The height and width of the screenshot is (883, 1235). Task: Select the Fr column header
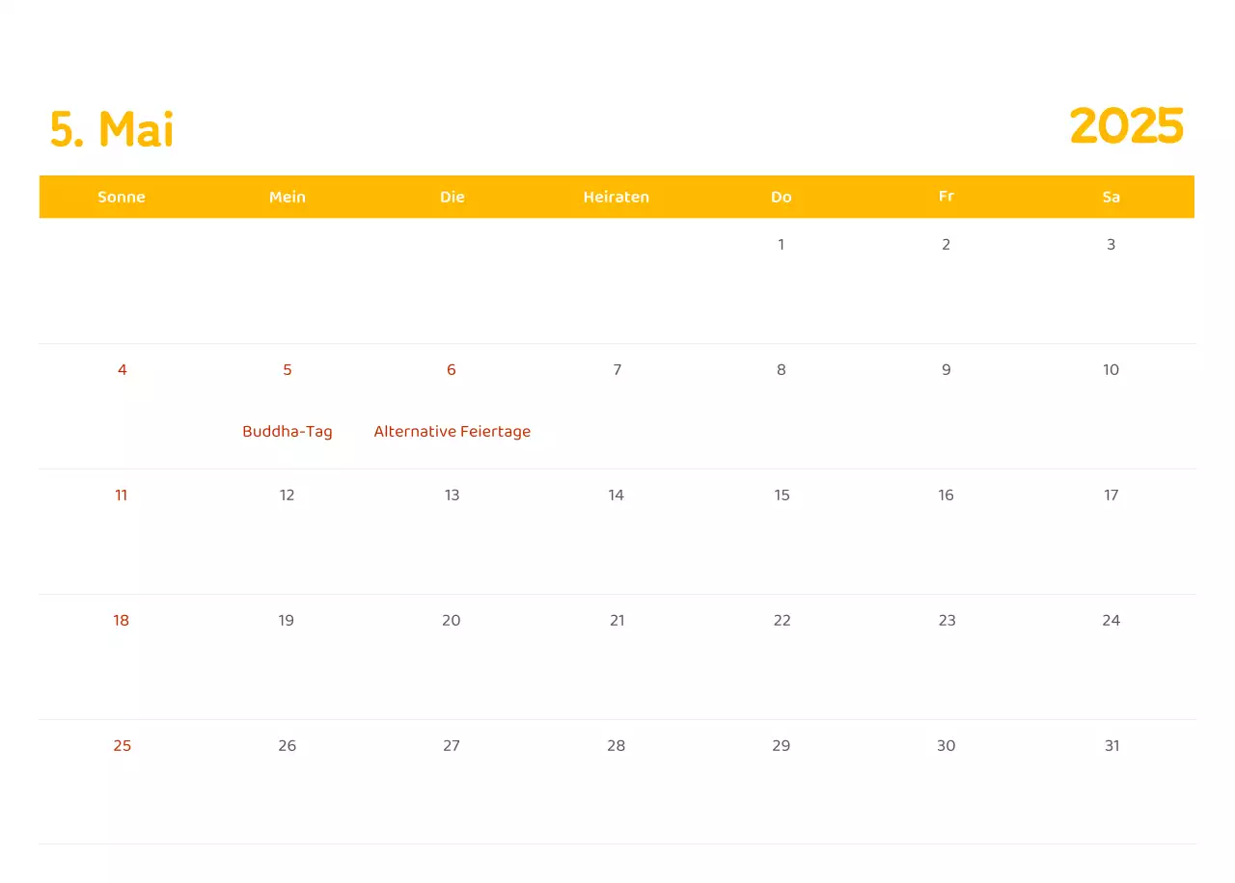pyautogui.click(x=946, y=197)
